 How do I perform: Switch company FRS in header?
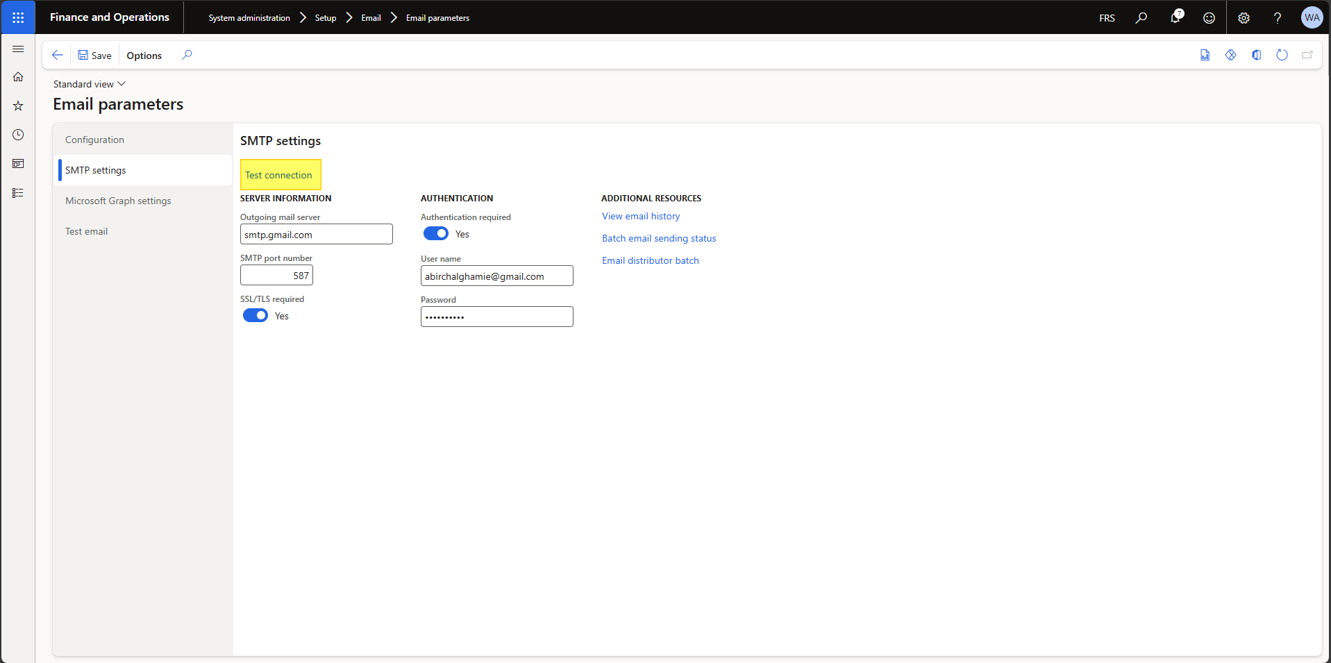[x=1107, y=18]
